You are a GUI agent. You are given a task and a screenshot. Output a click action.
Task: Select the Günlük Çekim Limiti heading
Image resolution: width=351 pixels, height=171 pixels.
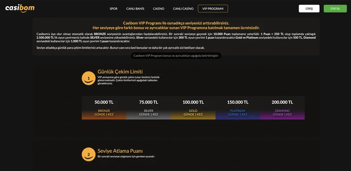point(120,72)
